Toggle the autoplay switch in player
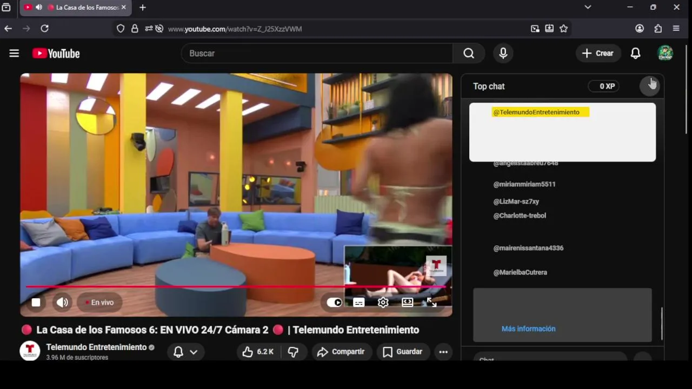 [335, 303]
